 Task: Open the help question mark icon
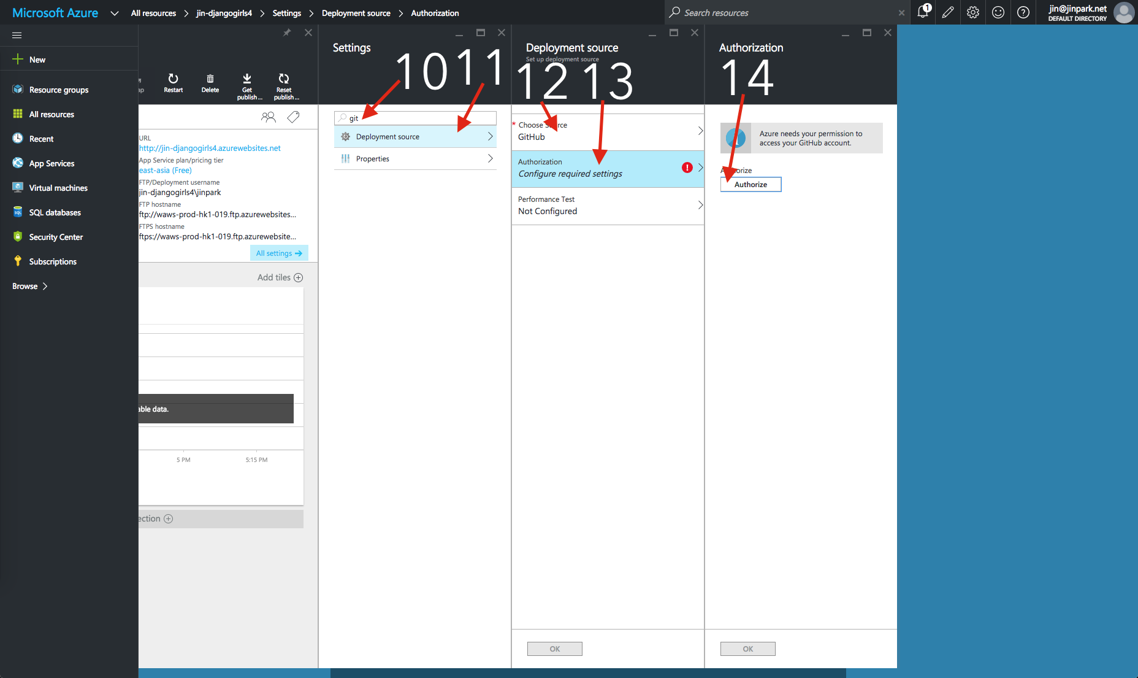1023,12
